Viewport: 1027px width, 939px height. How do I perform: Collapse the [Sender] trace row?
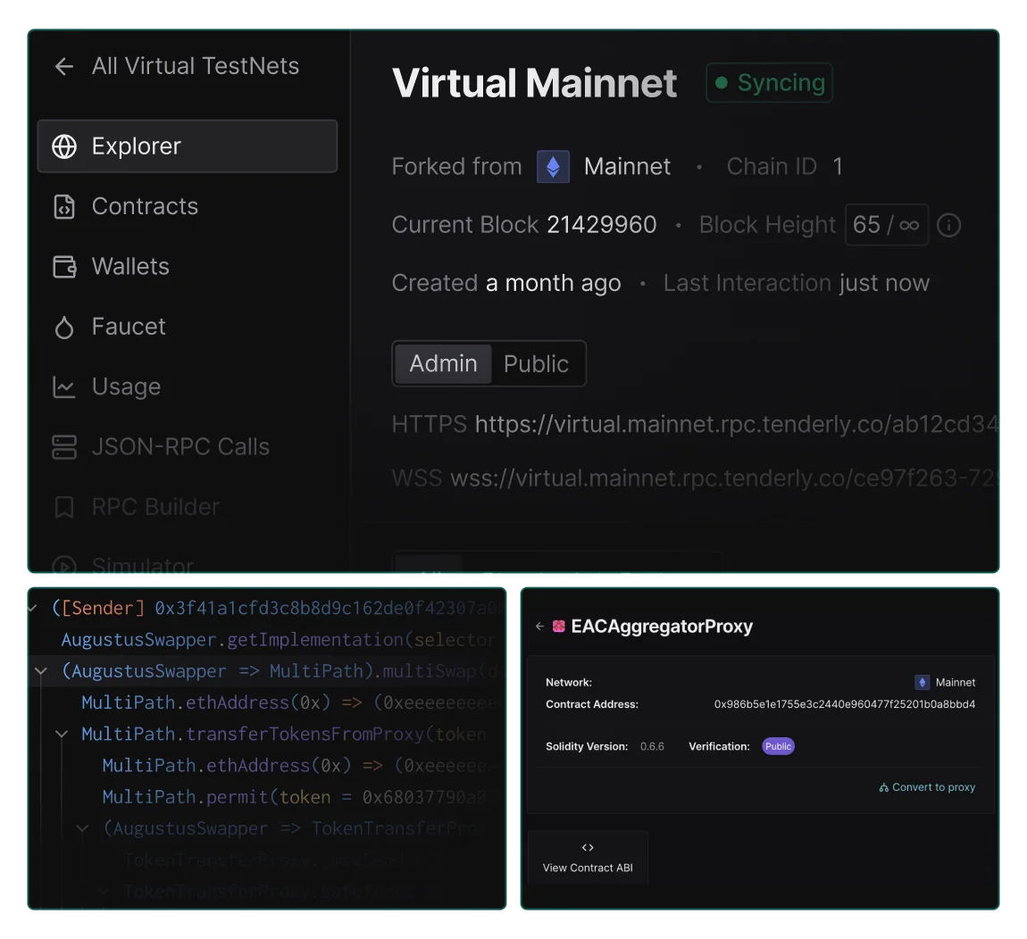[x=33, y=609]
